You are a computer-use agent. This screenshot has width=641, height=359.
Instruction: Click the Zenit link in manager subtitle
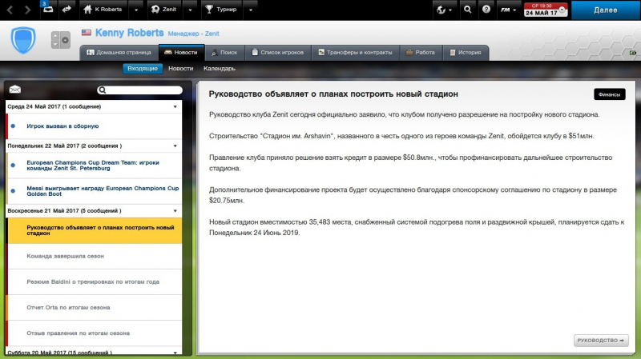212,34
